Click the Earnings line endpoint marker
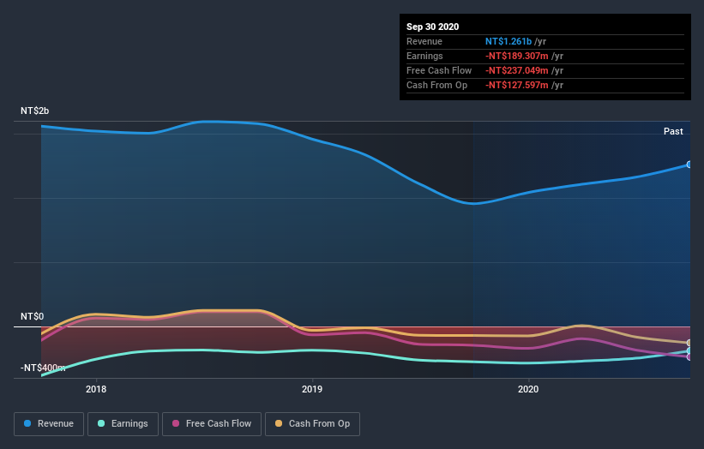The width and height of the screenshot is (704, 449). click(689, 350)
